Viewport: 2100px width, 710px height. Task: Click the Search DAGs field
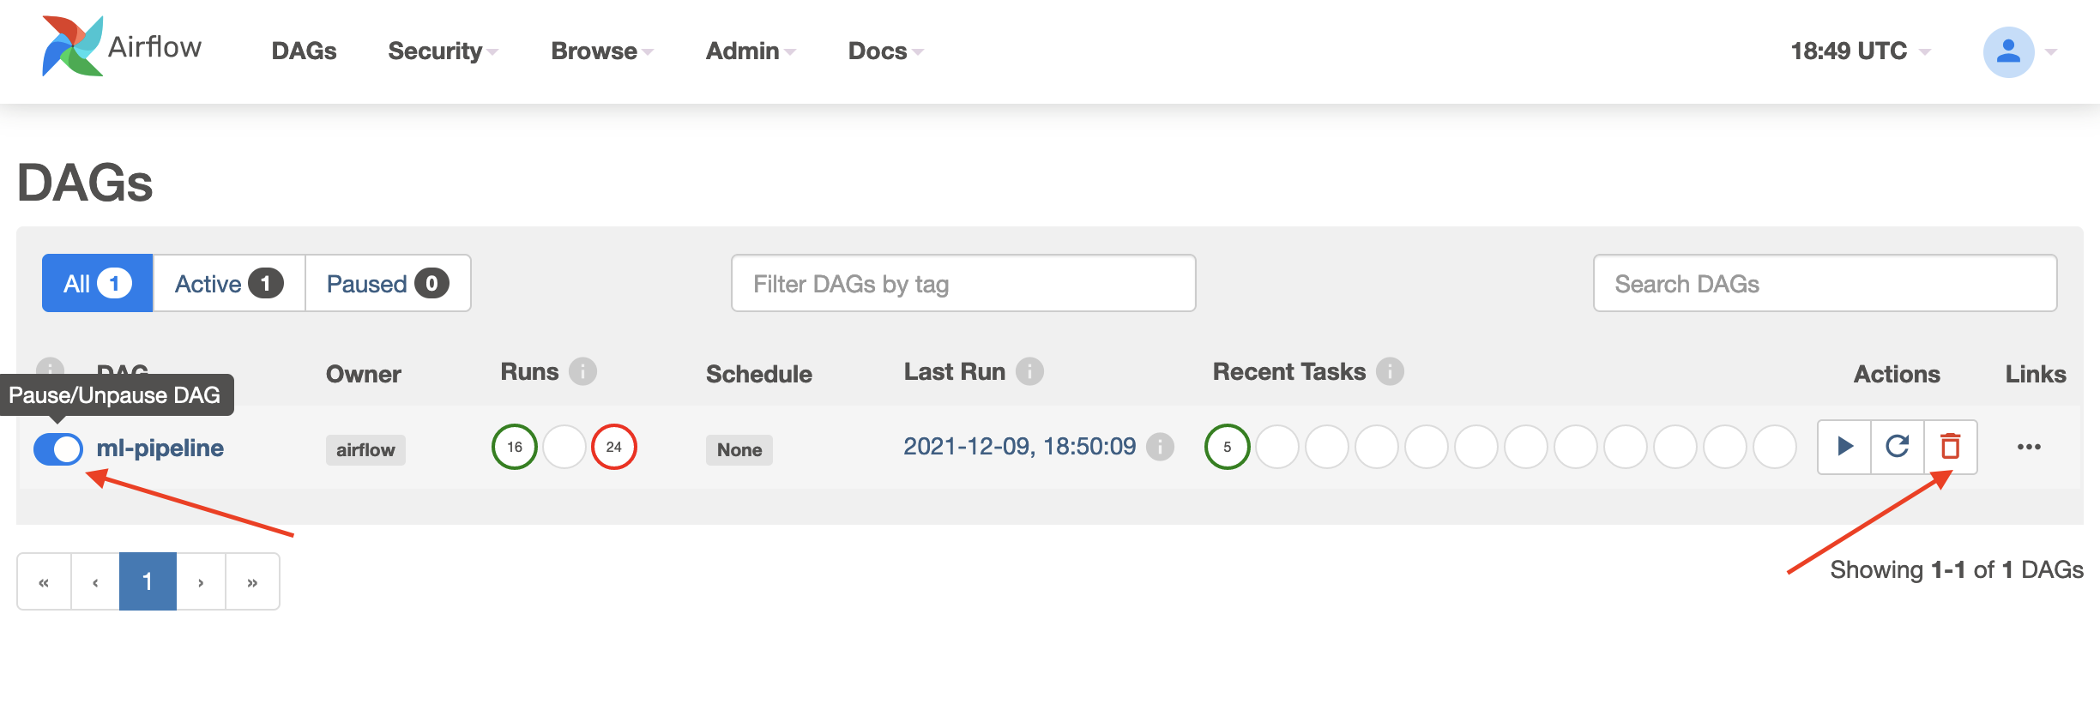click(x=1825, y=283)
